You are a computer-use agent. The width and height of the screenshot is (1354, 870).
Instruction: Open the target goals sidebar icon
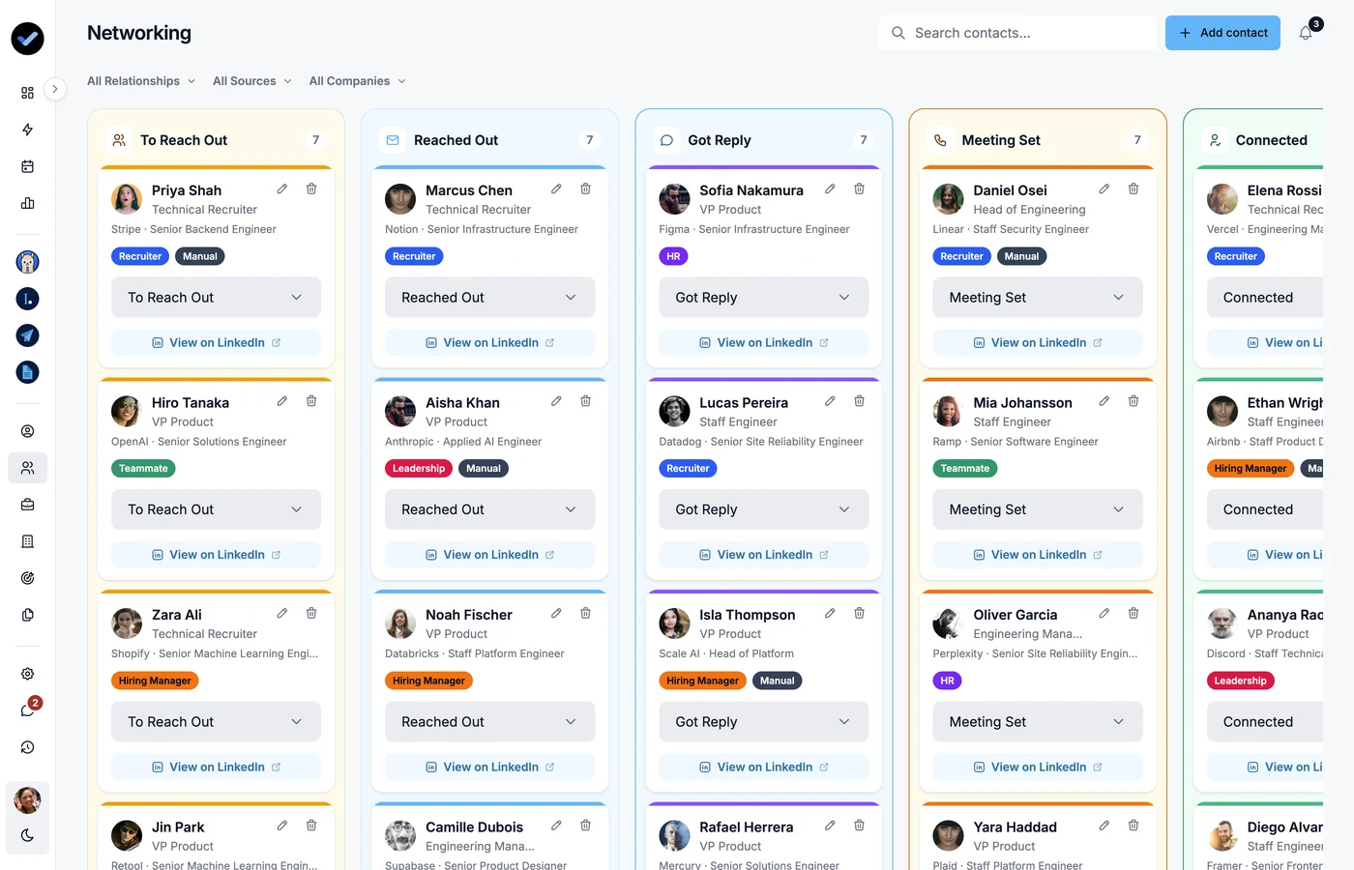[x=27, y=578]
